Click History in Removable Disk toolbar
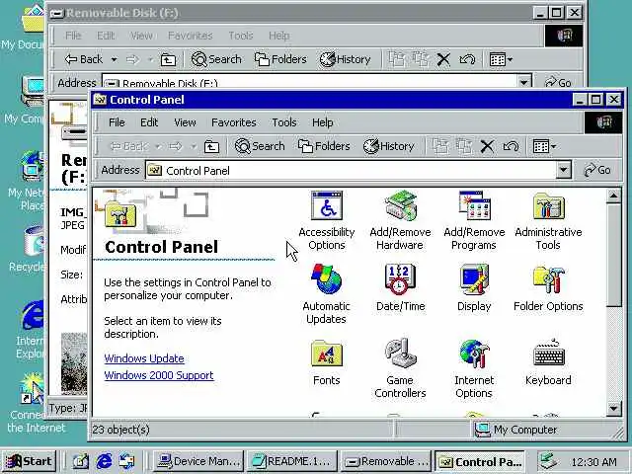This screenshot has height=474, width=632. [346, 59]
